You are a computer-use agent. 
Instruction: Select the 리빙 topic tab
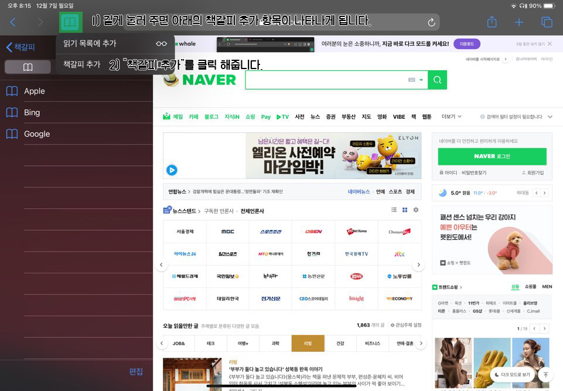click(308, 343)
